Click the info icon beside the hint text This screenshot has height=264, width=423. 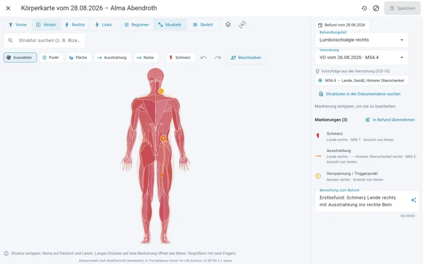click(6, 254)
